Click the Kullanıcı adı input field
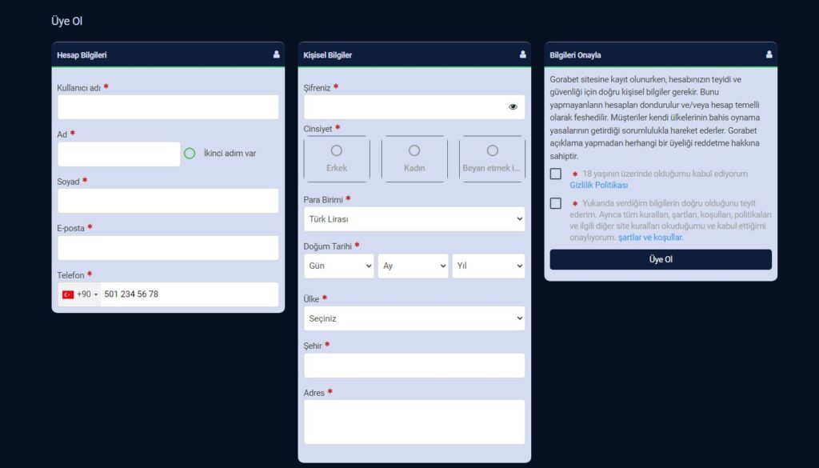 (168, 107)
